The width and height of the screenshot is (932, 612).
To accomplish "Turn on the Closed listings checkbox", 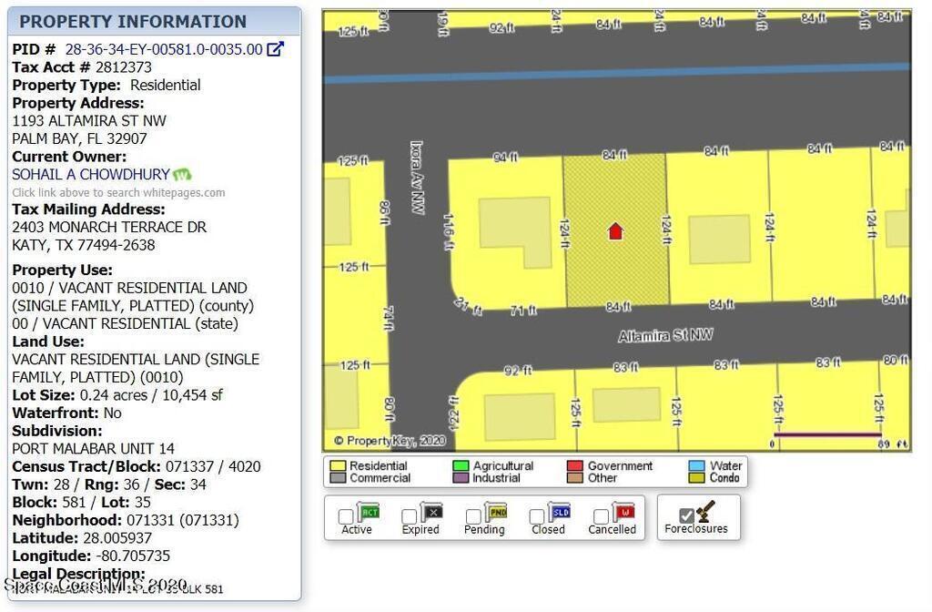I will (537, 517).
